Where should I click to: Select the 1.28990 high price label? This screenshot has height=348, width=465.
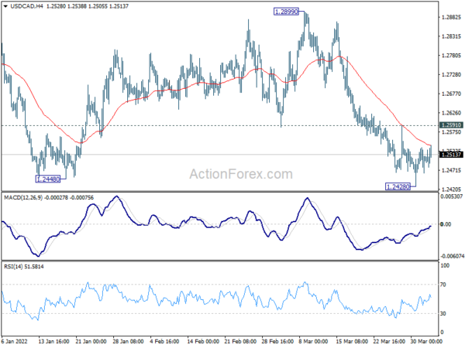(x=286, y=12)
